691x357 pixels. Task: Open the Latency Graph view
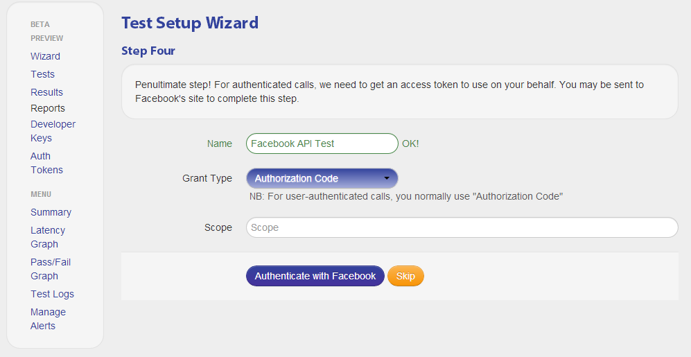(48, 237)
